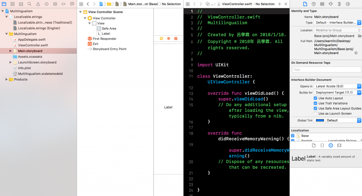Viewport: 362px width, 196px height.
Task: Open the Debug navigator
Action: click(55, 4)
